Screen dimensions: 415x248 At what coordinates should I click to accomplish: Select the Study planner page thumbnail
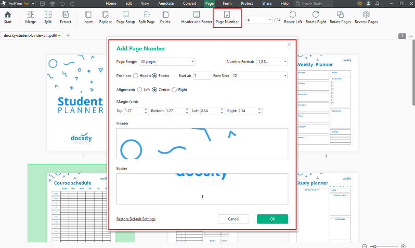328,208
